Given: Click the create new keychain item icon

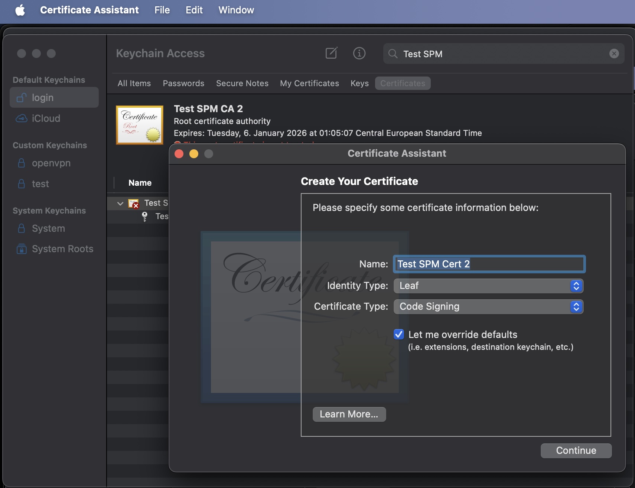Looking at the screenshot, I should pyautogui.click(x=331, y=53).
